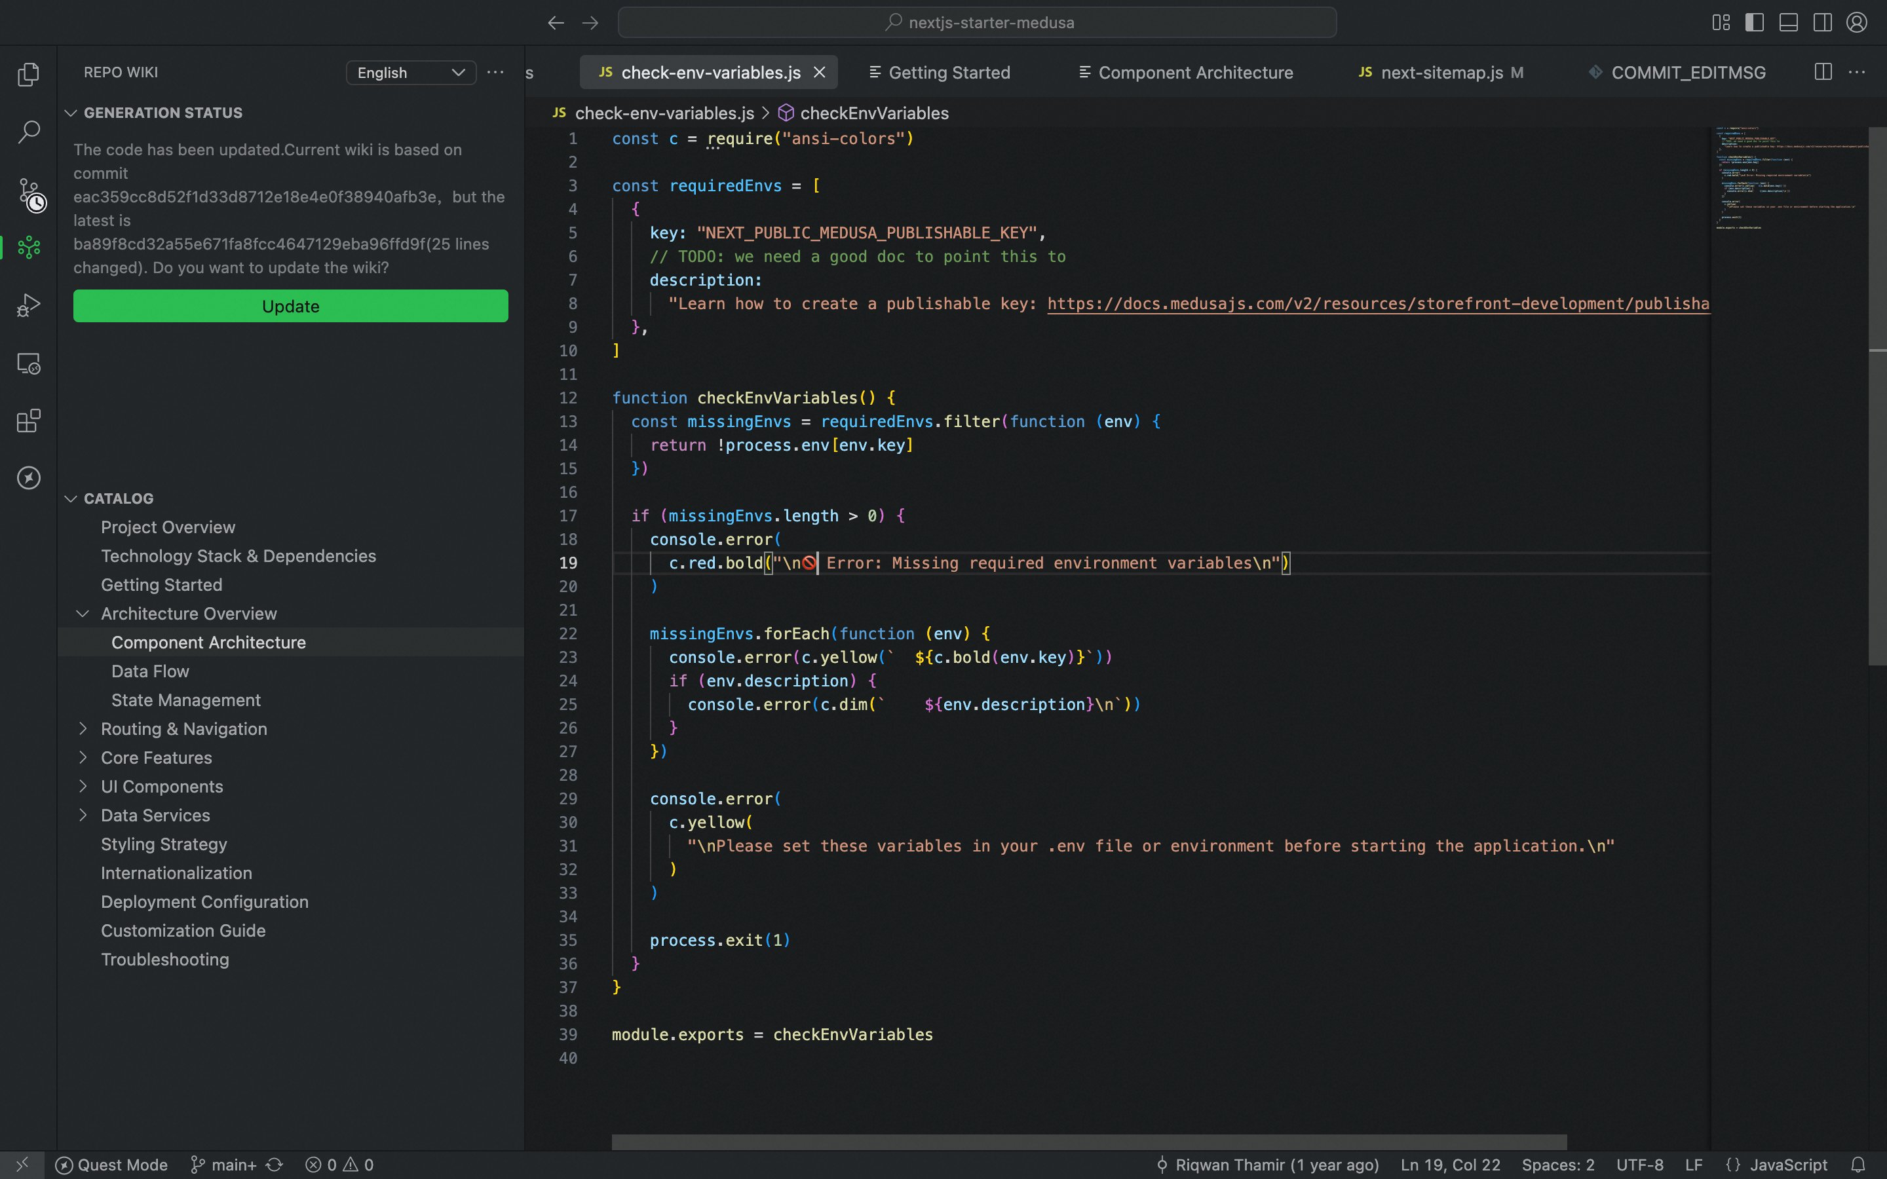This screenshot has width=1887, height=1179.
Task: Split the editor to the right
Action: [1823, 72]
